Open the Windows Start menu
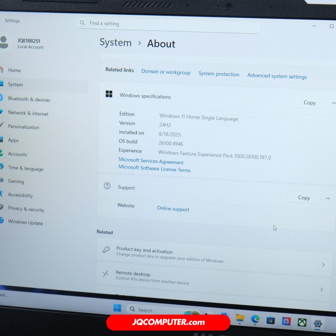 (x=117, y=308)
